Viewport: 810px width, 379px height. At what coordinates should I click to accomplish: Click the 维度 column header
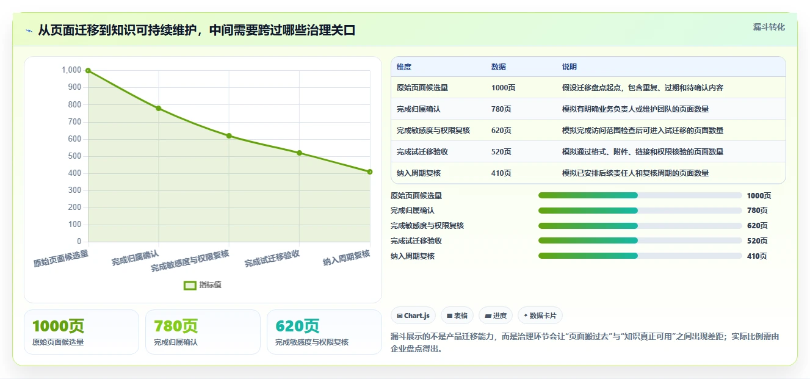404,67
